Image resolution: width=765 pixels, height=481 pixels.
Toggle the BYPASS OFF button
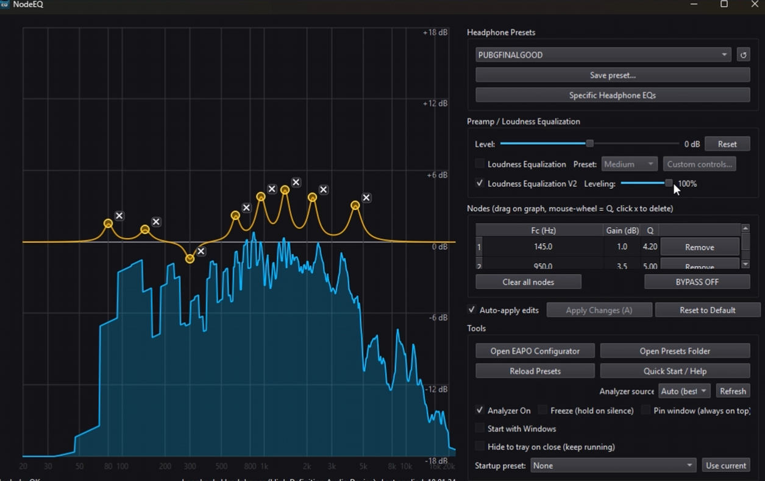(x=697, y=282)
